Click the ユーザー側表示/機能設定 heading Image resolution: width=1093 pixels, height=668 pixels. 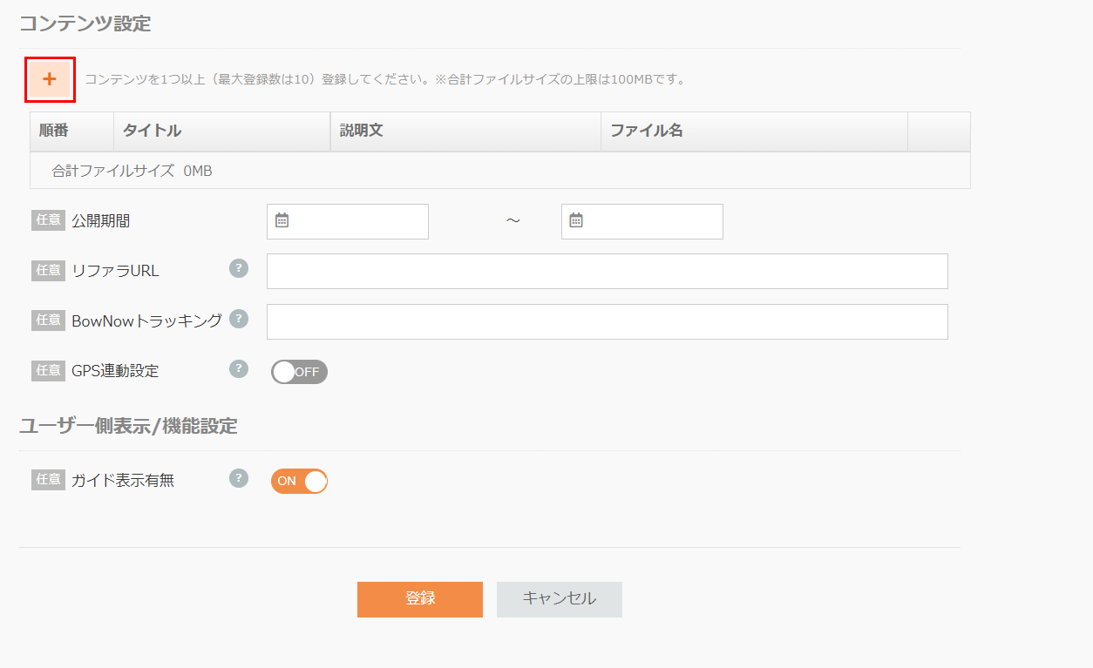[128, 426]
